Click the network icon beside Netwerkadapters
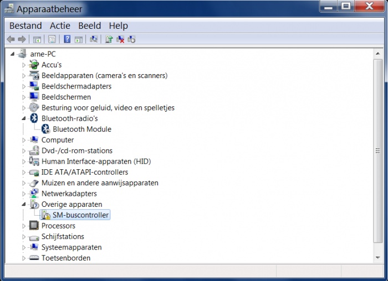The height and width of the screenshot is (281, 388). pyautogui.click(x=34, y=194)
